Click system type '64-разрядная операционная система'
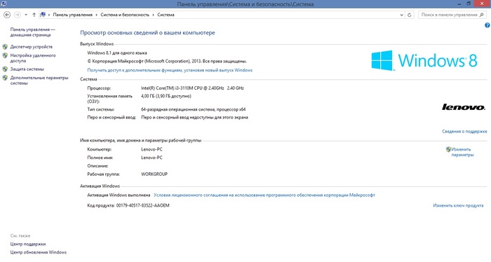The width and height of the screenshot is (491, 262). pyautogui.click(x=193, y=109)
